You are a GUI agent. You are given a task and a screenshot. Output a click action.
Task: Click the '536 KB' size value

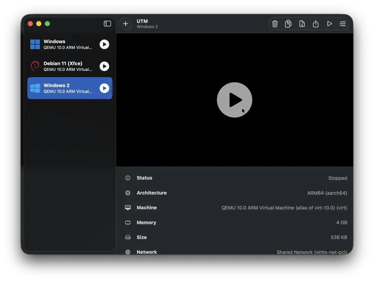(x=339, y=237)
